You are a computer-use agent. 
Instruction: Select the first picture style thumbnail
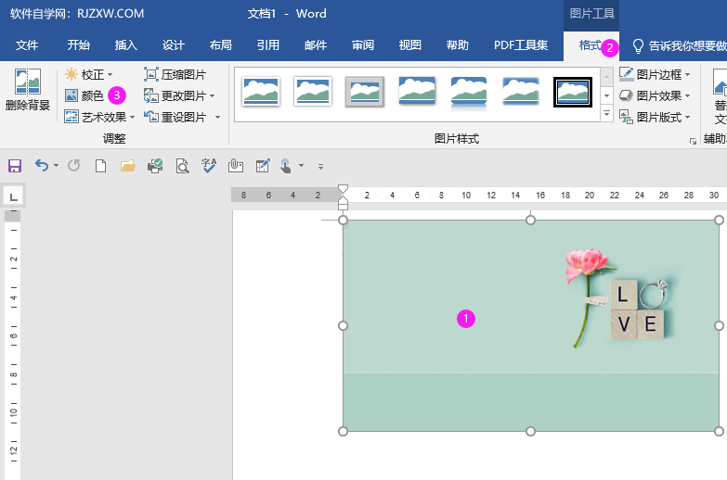click(261, 92)
